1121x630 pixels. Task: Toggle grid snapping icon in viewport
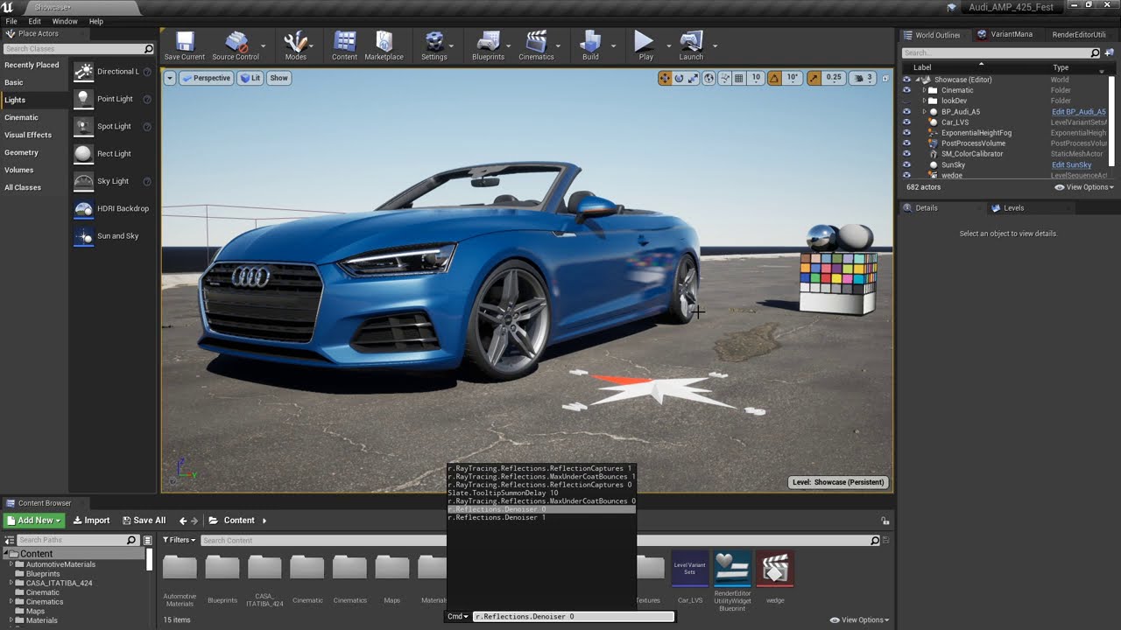coord(738,78)
